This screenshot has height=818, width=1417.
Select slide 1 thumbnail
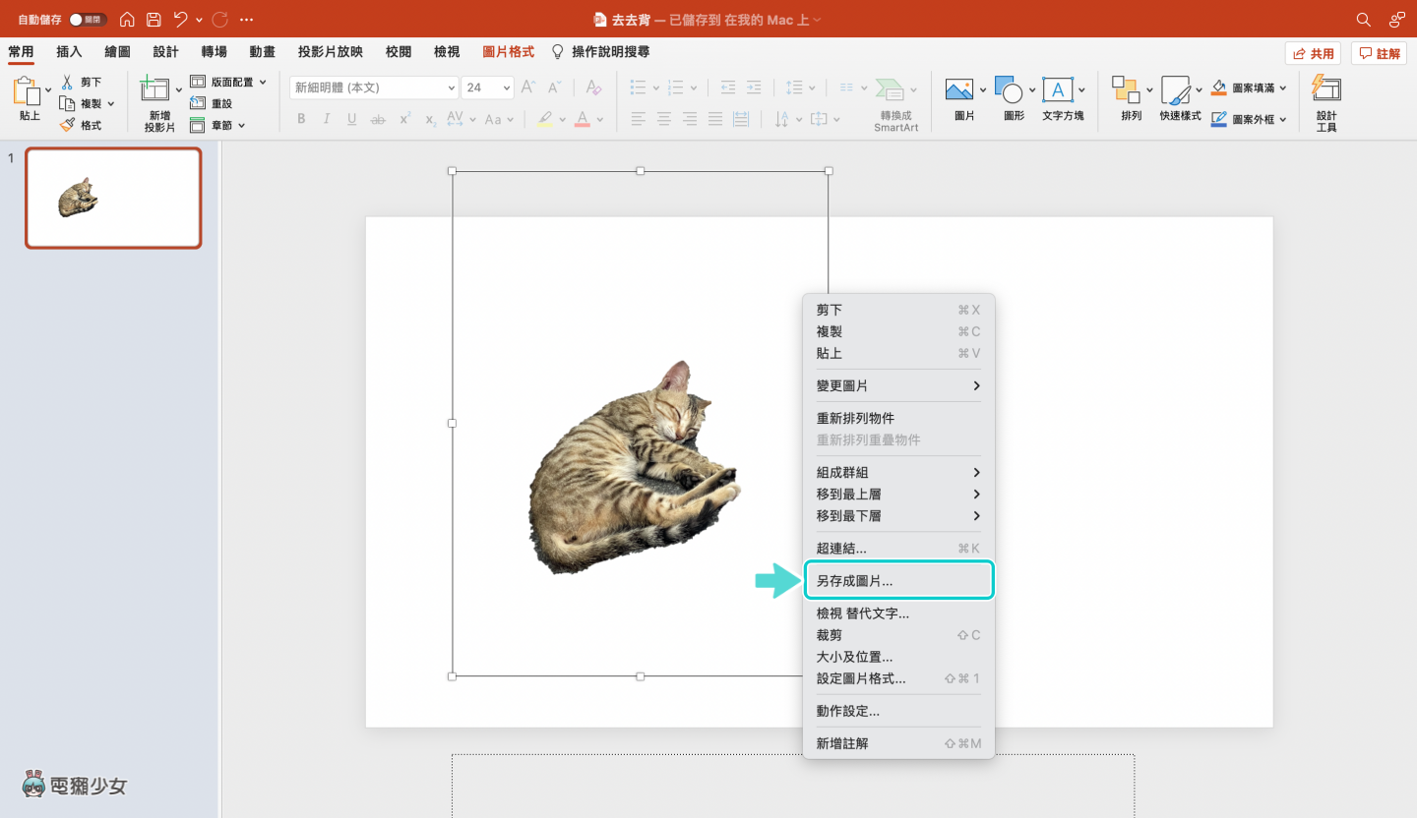tap(113, 198)
